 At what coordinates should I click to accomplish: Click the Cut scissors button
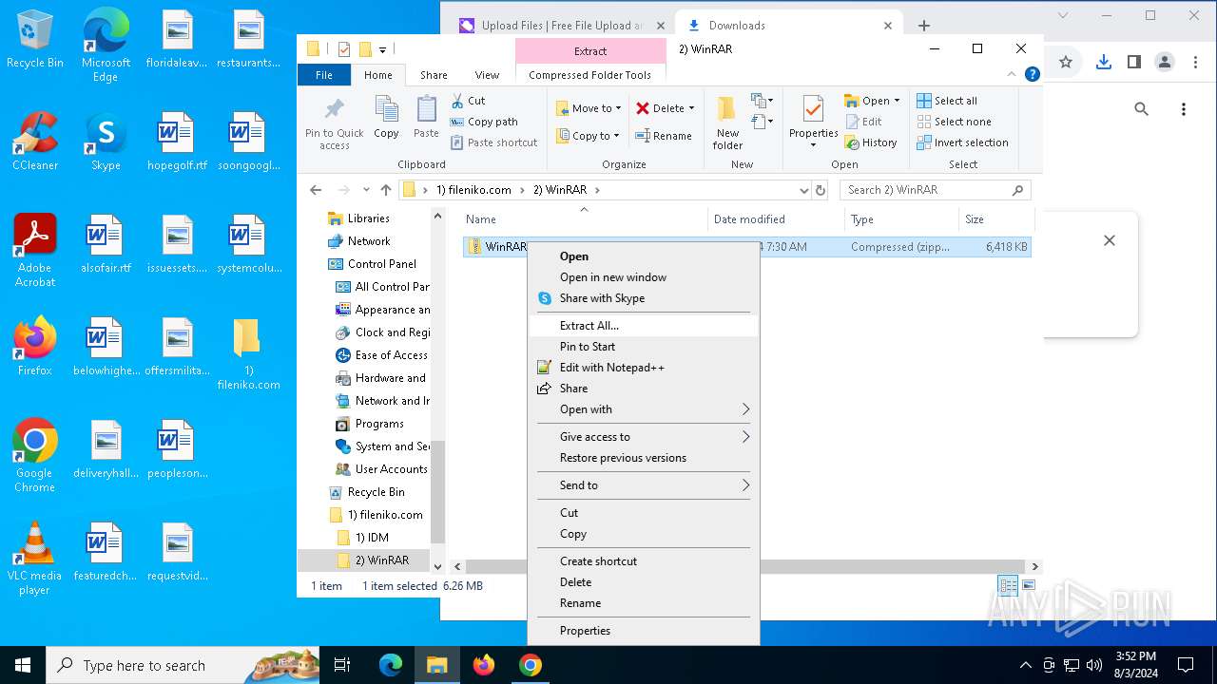pyautogui.click(x=468, y=101)
